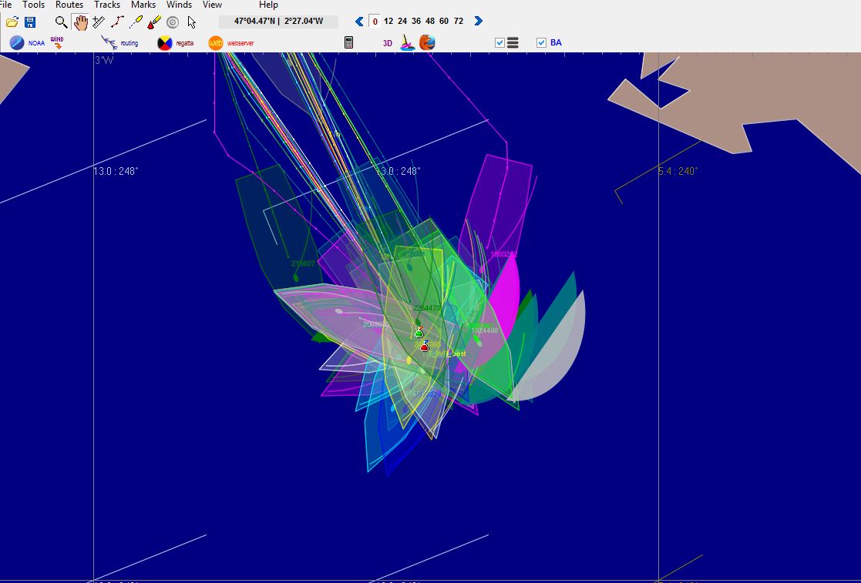Select forecast hour 36
This screenshot has width=861, height=583.
(416, 21)
